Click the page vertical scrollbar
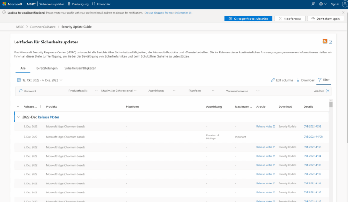348x202 pixels. (x=347, y=77)
